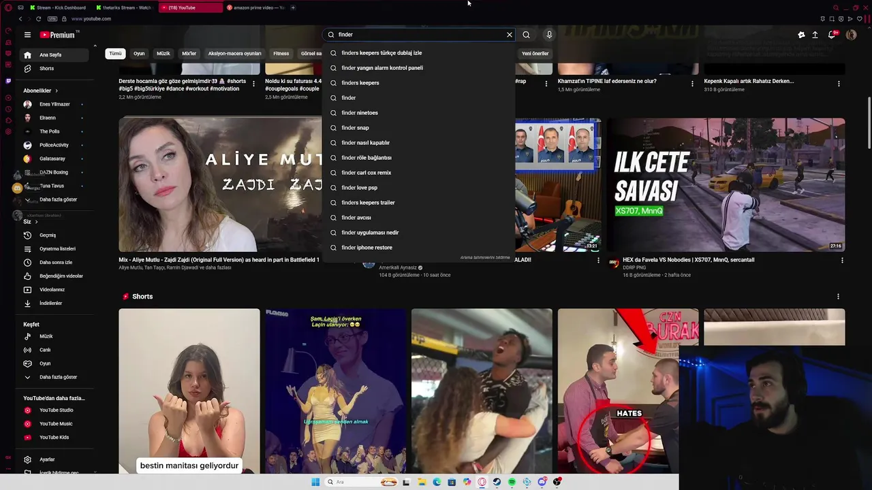The height and width of the screenshot is (490, 872).
Task: Open a new browser tab
Action: pos(293,7)
